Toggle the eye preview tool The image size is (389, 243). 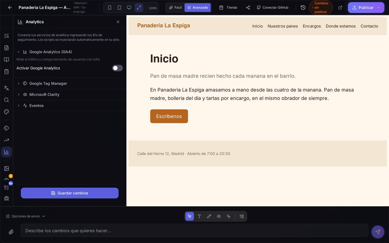point(219,216)
